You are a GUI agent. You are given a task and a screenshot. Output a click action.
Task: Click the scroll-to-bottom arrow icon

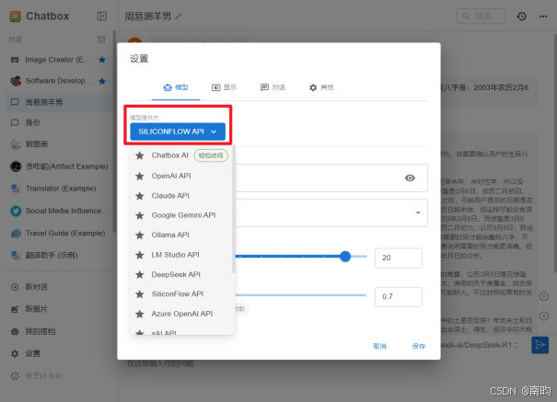pyautogui.click(x=544, y=316)
